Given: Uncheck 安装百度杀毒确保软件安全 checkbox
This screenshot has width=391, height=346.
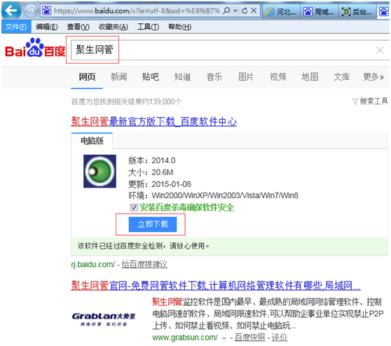Looking at the screenshot, I should click(x=134, y=207).
